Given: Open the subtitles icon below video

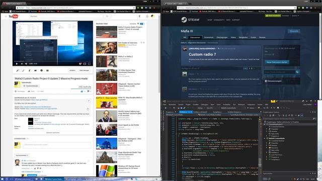Looking at the screenshot, I should point(47,70).
